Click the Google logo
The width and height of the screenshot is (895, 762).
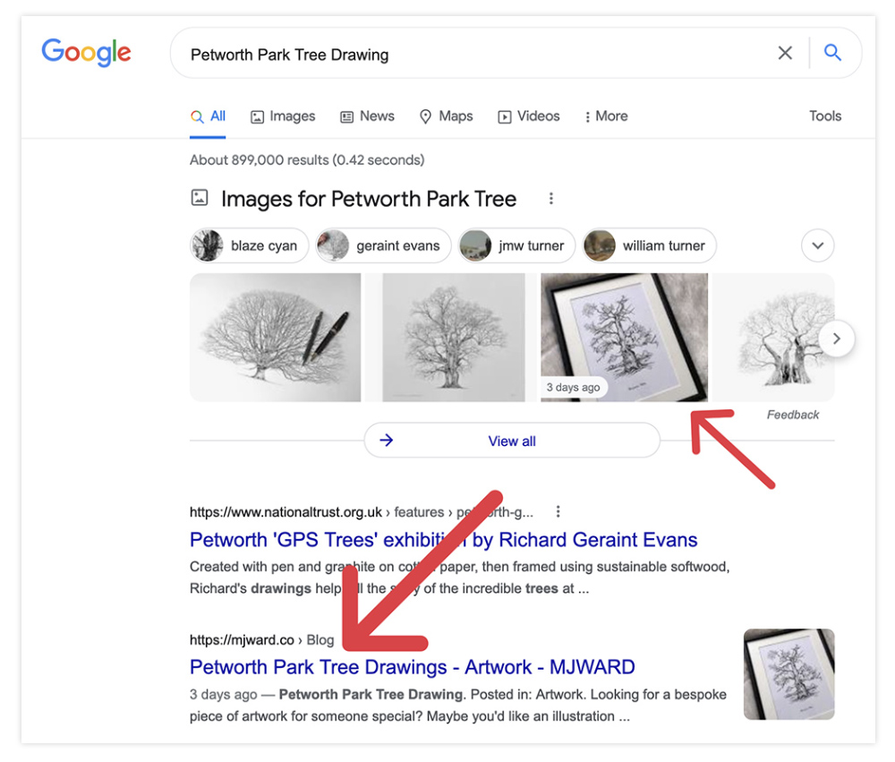point(86,53)
